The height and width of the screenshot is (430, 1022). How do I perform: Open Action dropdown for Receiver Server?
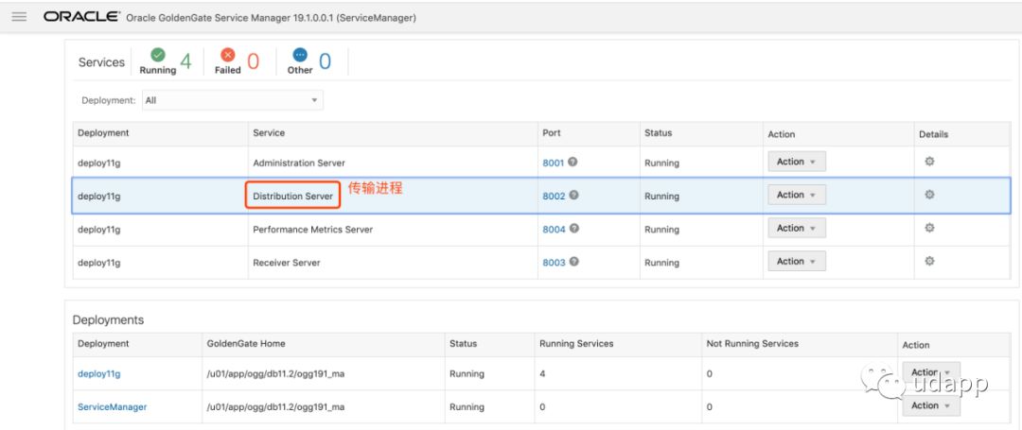coord(796,261)
